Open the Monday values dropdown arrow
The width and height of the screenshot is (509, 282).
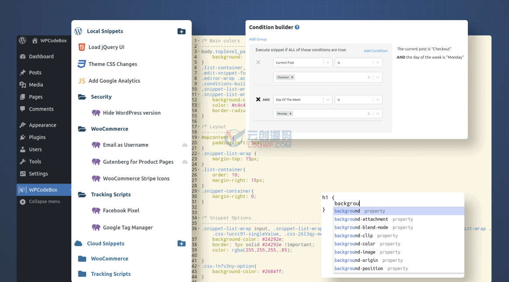click(x=378, y=113)
